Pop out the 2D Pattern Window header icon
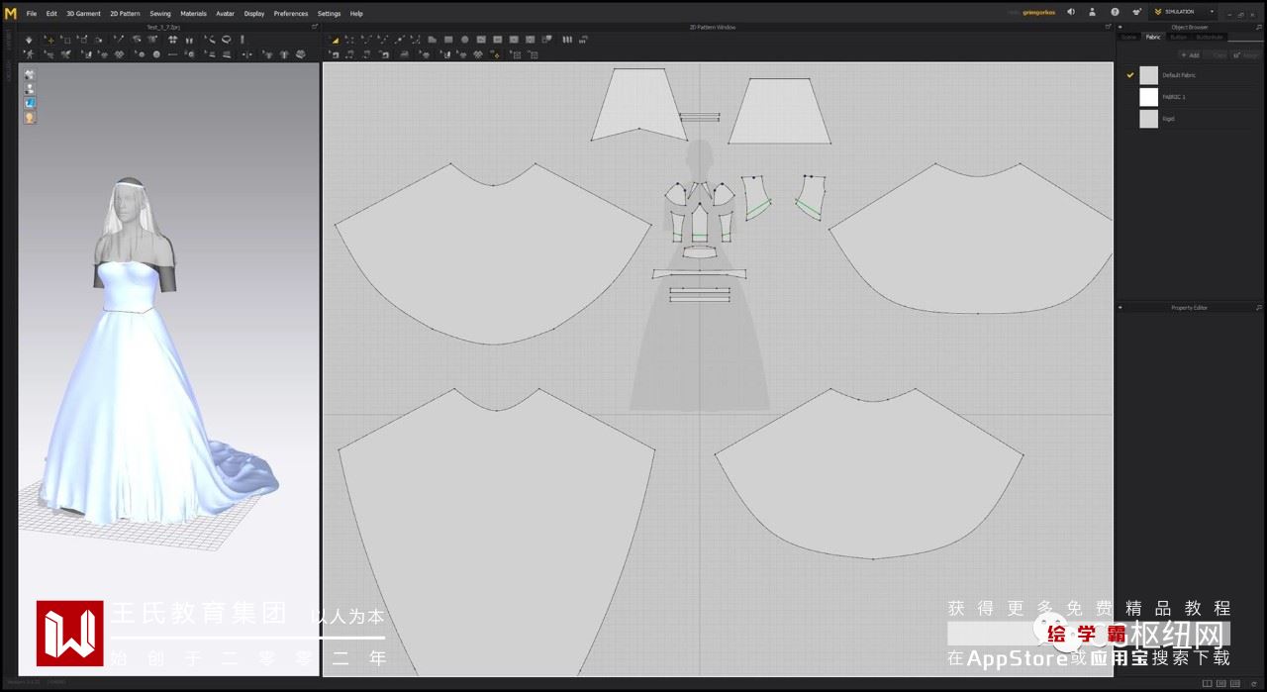This screenshot has height=692, width=1267. [x=1109, y=27]
